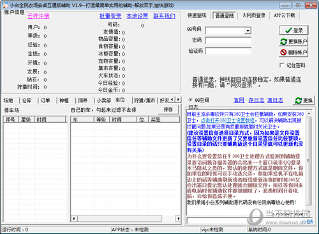Open the 点击打开360卫士设置教程 link in the log

point(228,120)
